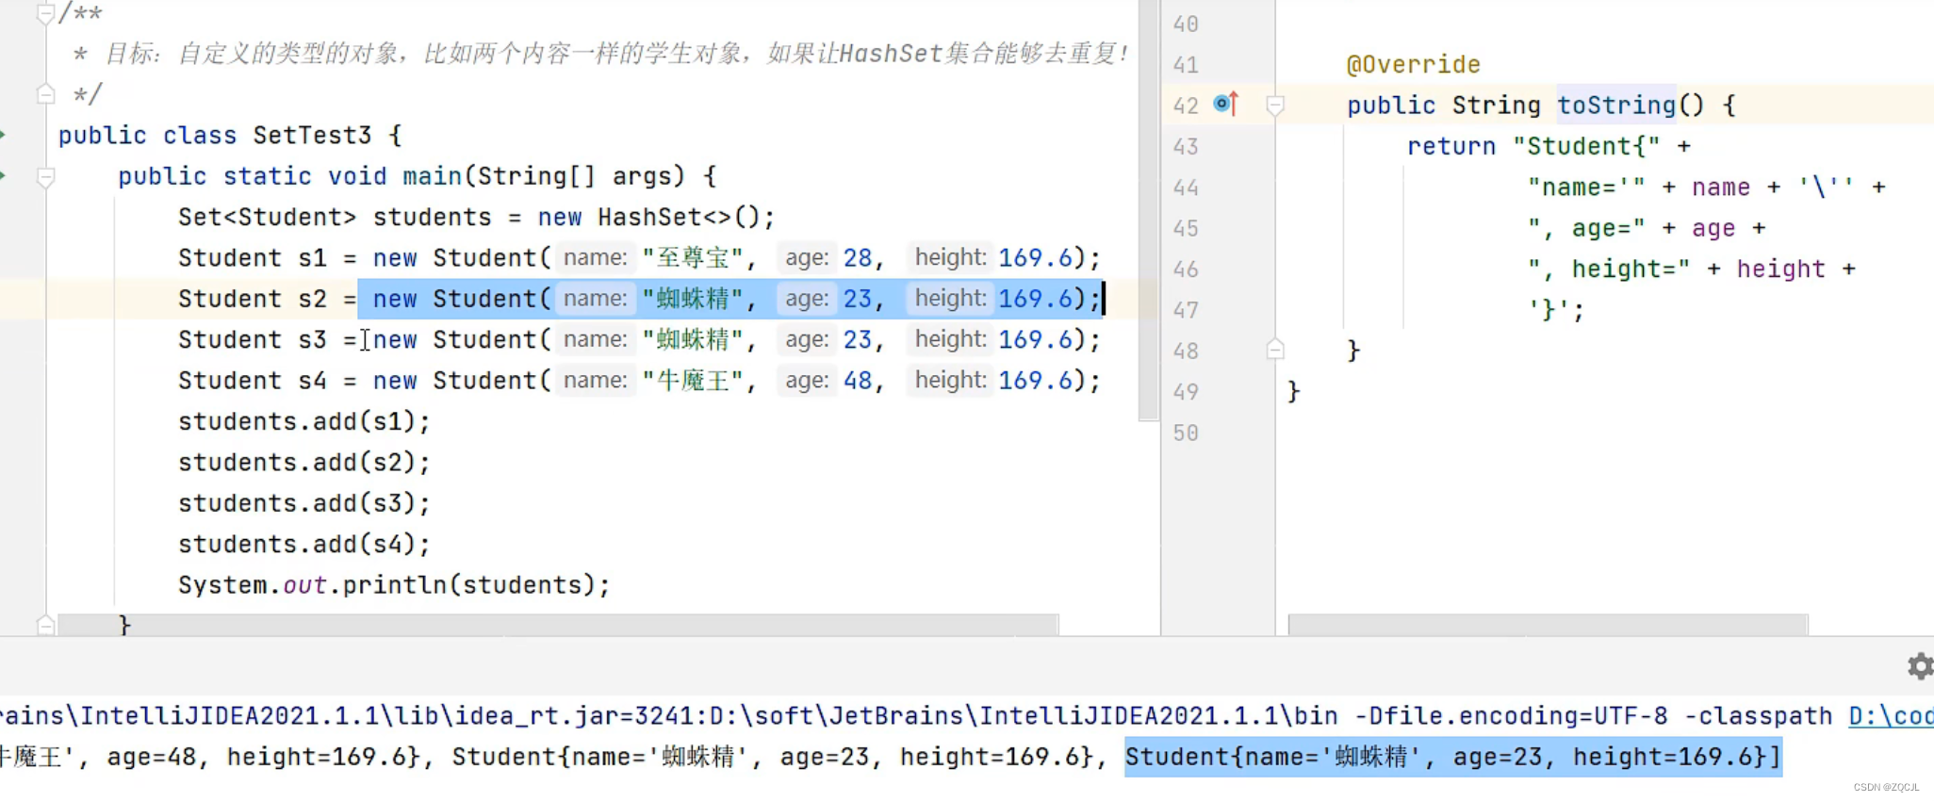Fold the toString method at line 42

point(1274,105)
